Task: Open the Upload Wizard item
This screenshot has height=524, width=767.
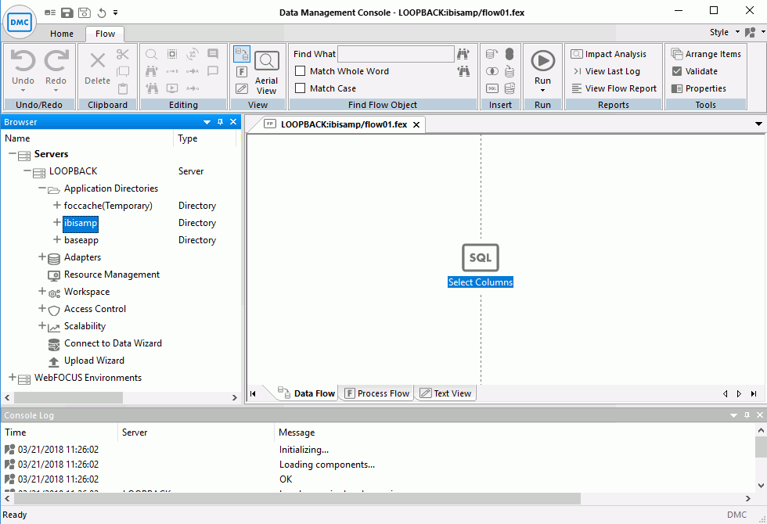Action: tap(95, 361)
